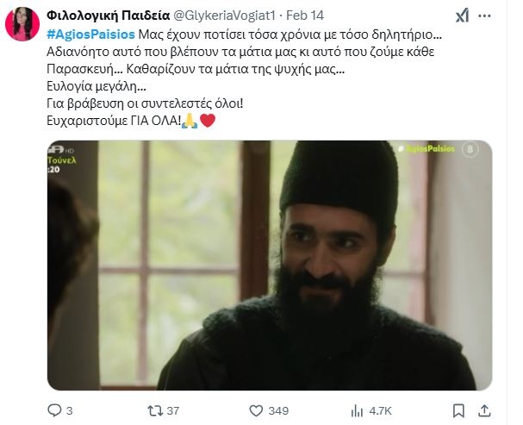Screen dimensions: 523x425
Task: Open the @GlykeriaVogiat1 handle
Action: tap(225, 16)
